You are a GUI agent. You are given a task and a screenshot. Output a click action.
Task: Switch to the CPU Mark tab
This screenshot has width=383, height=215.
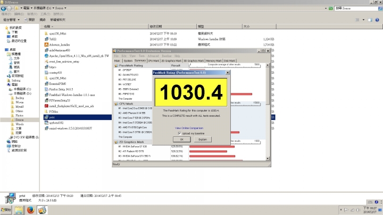[x=153, y=61]
